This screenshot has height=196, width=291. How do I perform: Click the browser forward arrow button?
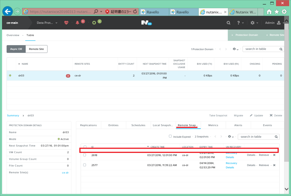(17, 12)
